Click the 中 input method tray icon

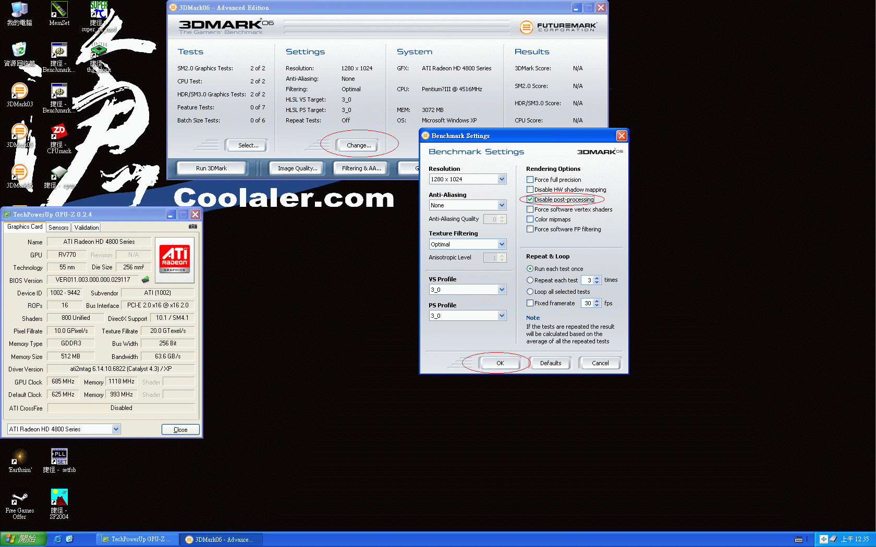tap(823, 539)
